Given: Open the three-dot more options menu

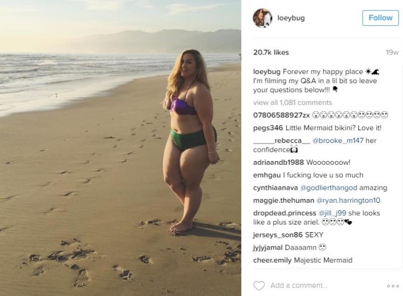Looking at the screenshot, I should point(393,286).
